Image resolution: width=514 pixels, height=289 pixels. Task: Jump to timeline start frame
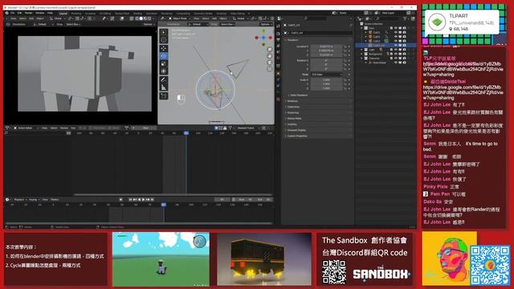pos(130,200)
